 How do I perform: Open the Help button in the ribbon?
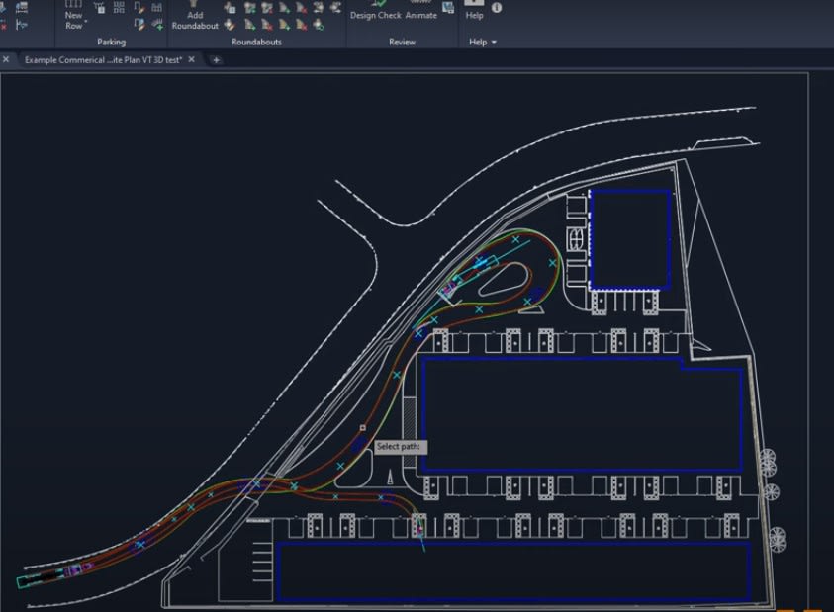(475, 12)
